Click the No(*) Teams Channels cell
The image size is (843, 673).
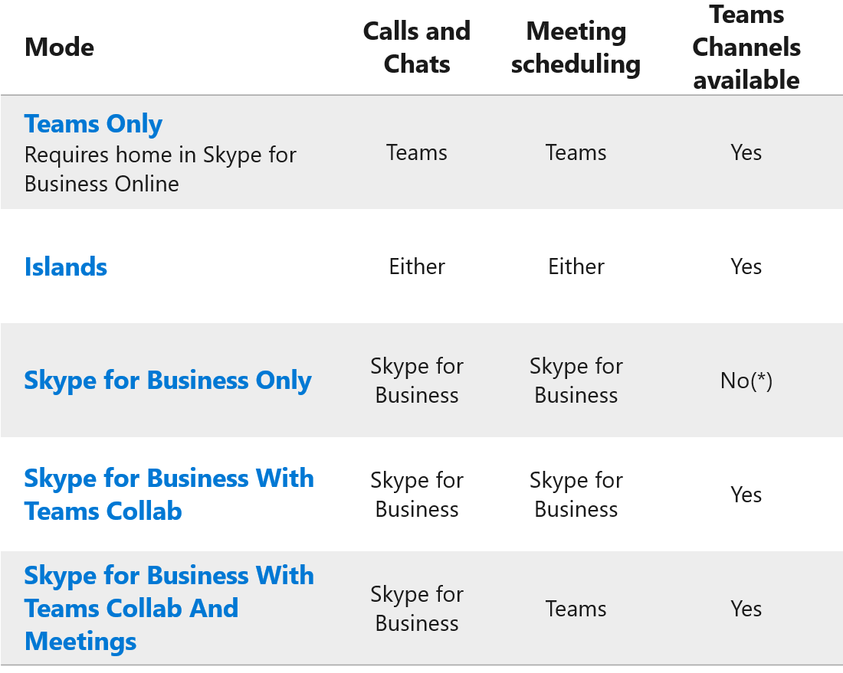tap(746, 381)
